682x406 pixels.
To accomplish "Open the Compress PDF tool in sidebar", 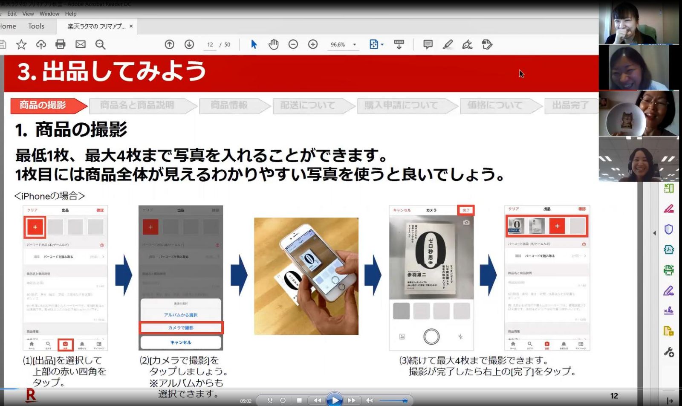I will pyautogui.click(x=669, y=249).
